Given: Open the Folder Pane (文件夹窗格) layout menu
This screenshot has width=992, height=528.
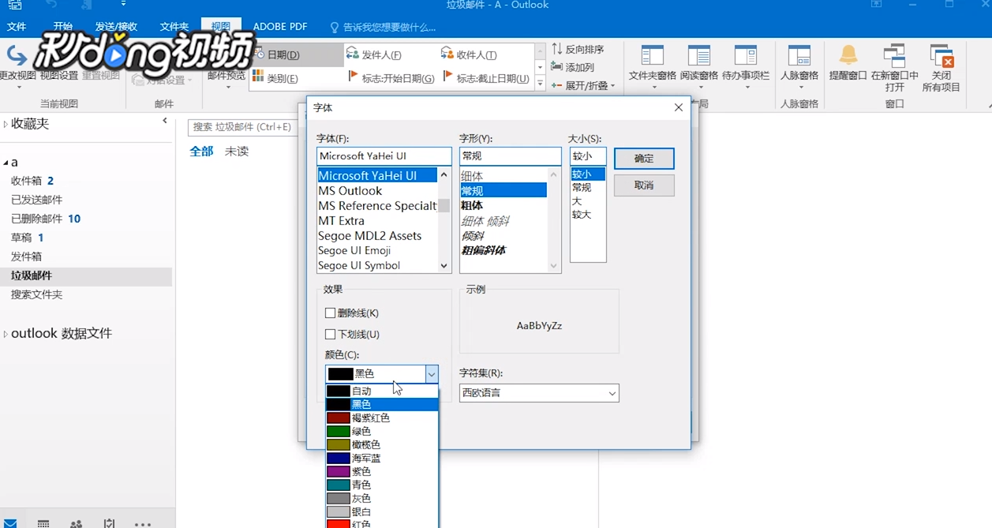Looking at the screenshot, I should point(652,66).
